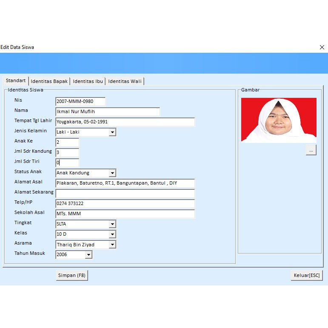
Task: Open the Identitas Bapak tab
Action: tap(49, 81)
